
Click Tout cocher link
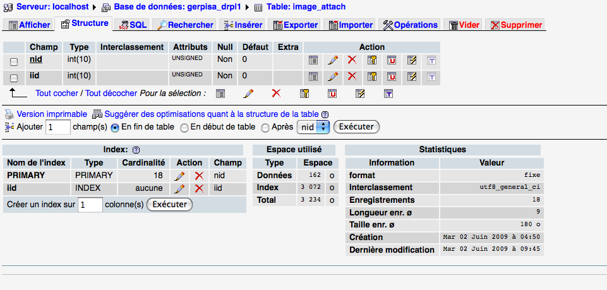[57, 94]
